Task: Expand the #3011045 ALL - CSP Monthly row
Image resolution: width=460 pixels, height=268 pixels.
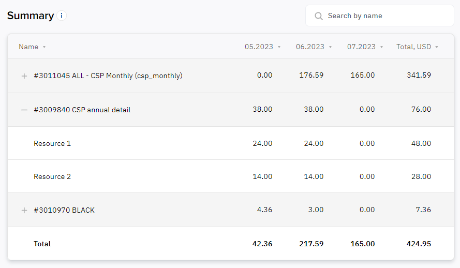Action: coord(24,76)
